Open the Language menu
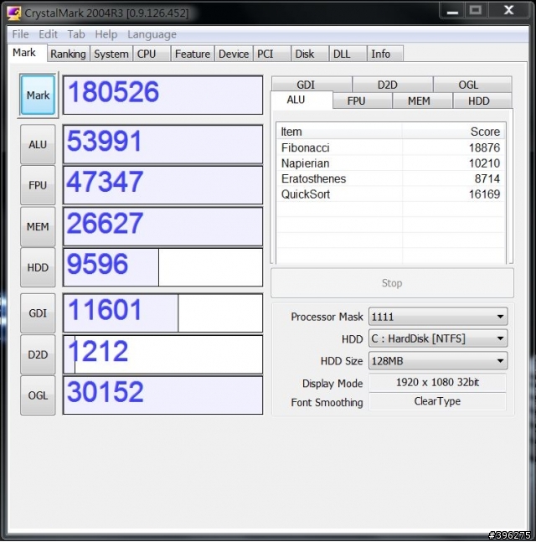The image size is (536, 542). pyautogui.click(x=152, y=34)
